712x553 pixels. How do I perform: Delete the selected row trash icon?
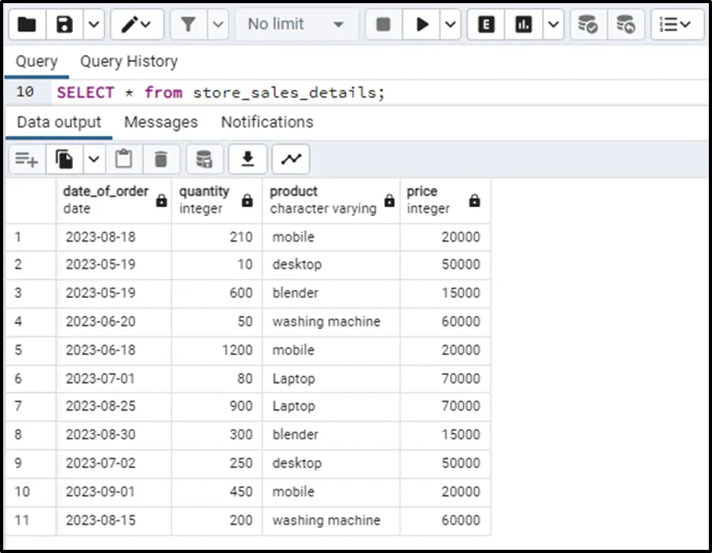pyautogui.click(x=161, y=160)
